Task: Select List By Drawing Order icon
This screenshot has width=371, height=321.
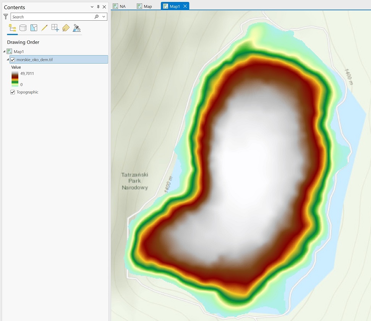Action: (12, 28)
